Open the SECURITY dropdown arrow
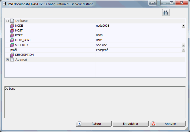Image resolution: width=190 pixels, height=132 pixels. 183,45
